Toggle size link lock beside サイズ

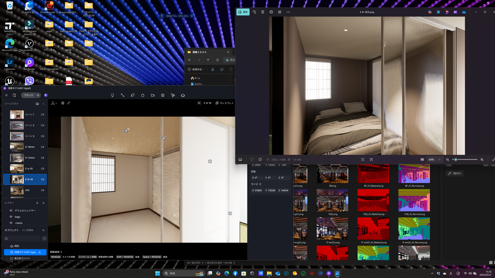(x=260, y=184)
